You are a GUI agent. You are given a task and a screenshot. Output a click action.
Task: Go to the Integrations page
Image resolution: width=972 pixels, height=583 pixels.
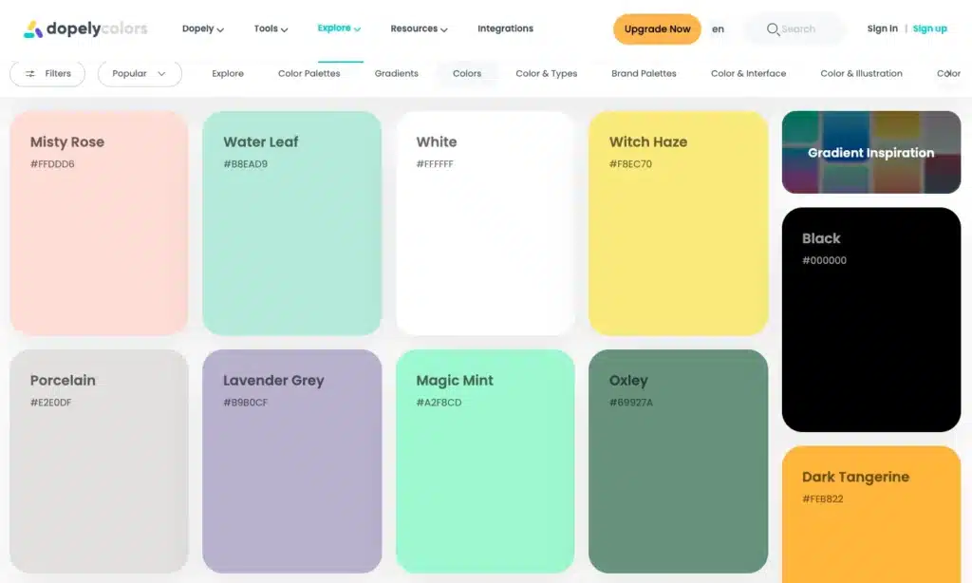[x=505, y=29]
